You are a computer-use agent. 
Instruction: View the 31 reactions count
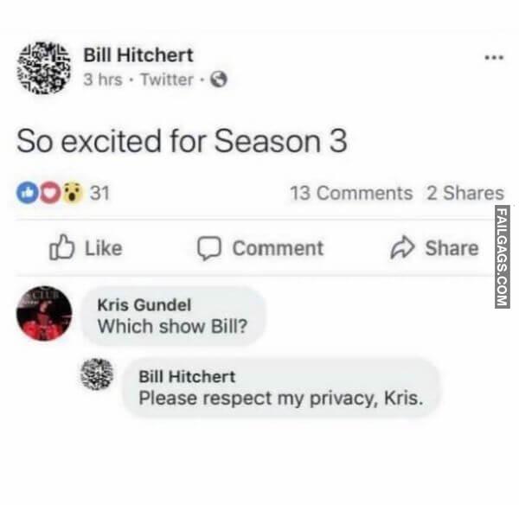99,193
